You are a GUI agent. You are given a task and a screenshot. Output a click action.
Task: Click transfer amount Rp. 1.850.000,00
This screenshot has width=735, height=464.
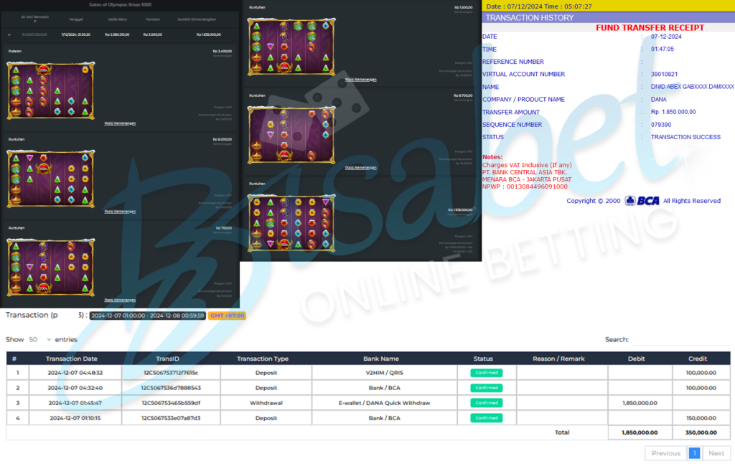673,112
